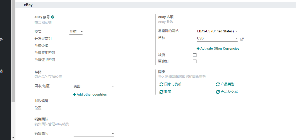The image size is (296, 140).
Task: Click the arrow icon beside Add other countries
Action: click(x=74, y=95)
